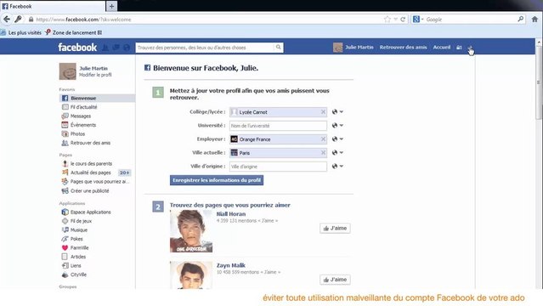The width and height of the screenshot is (543, 306).
Task: Open Liens in sidebar
Action: [x=76, y=266]
